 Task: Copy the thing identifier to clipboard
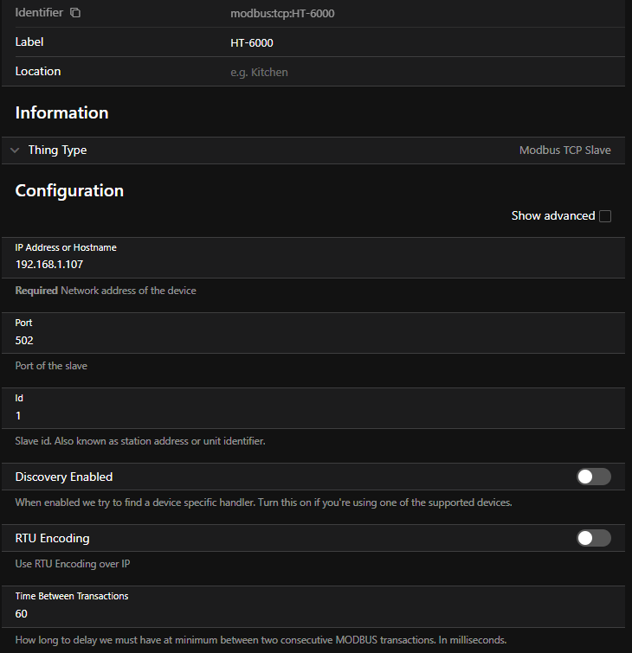coord(75,13)
